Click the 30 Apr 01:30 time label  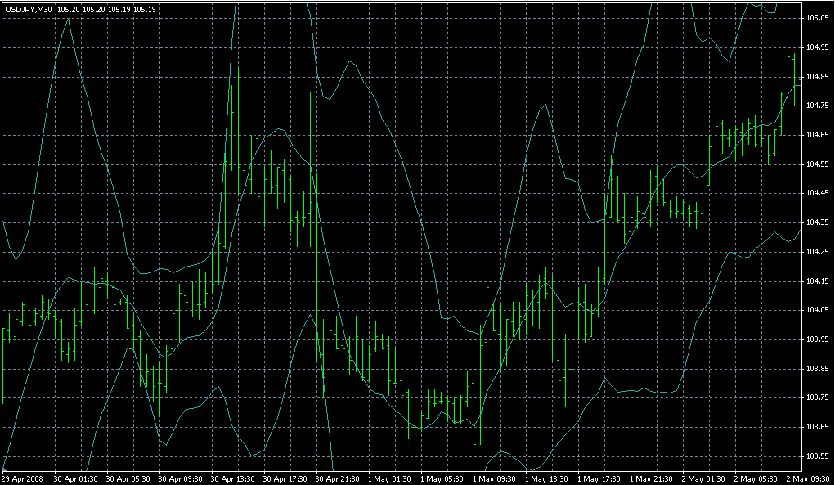tap(75, 478)
